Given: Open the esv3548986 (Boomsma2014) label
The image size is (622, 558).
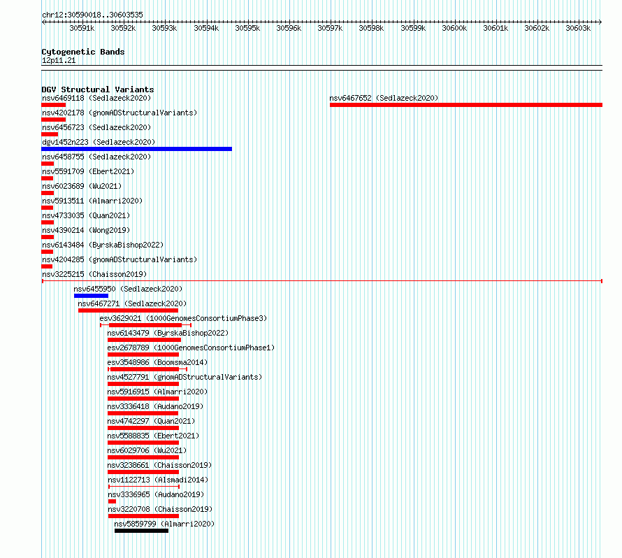Looking at the screenshot, I should 157,362.
